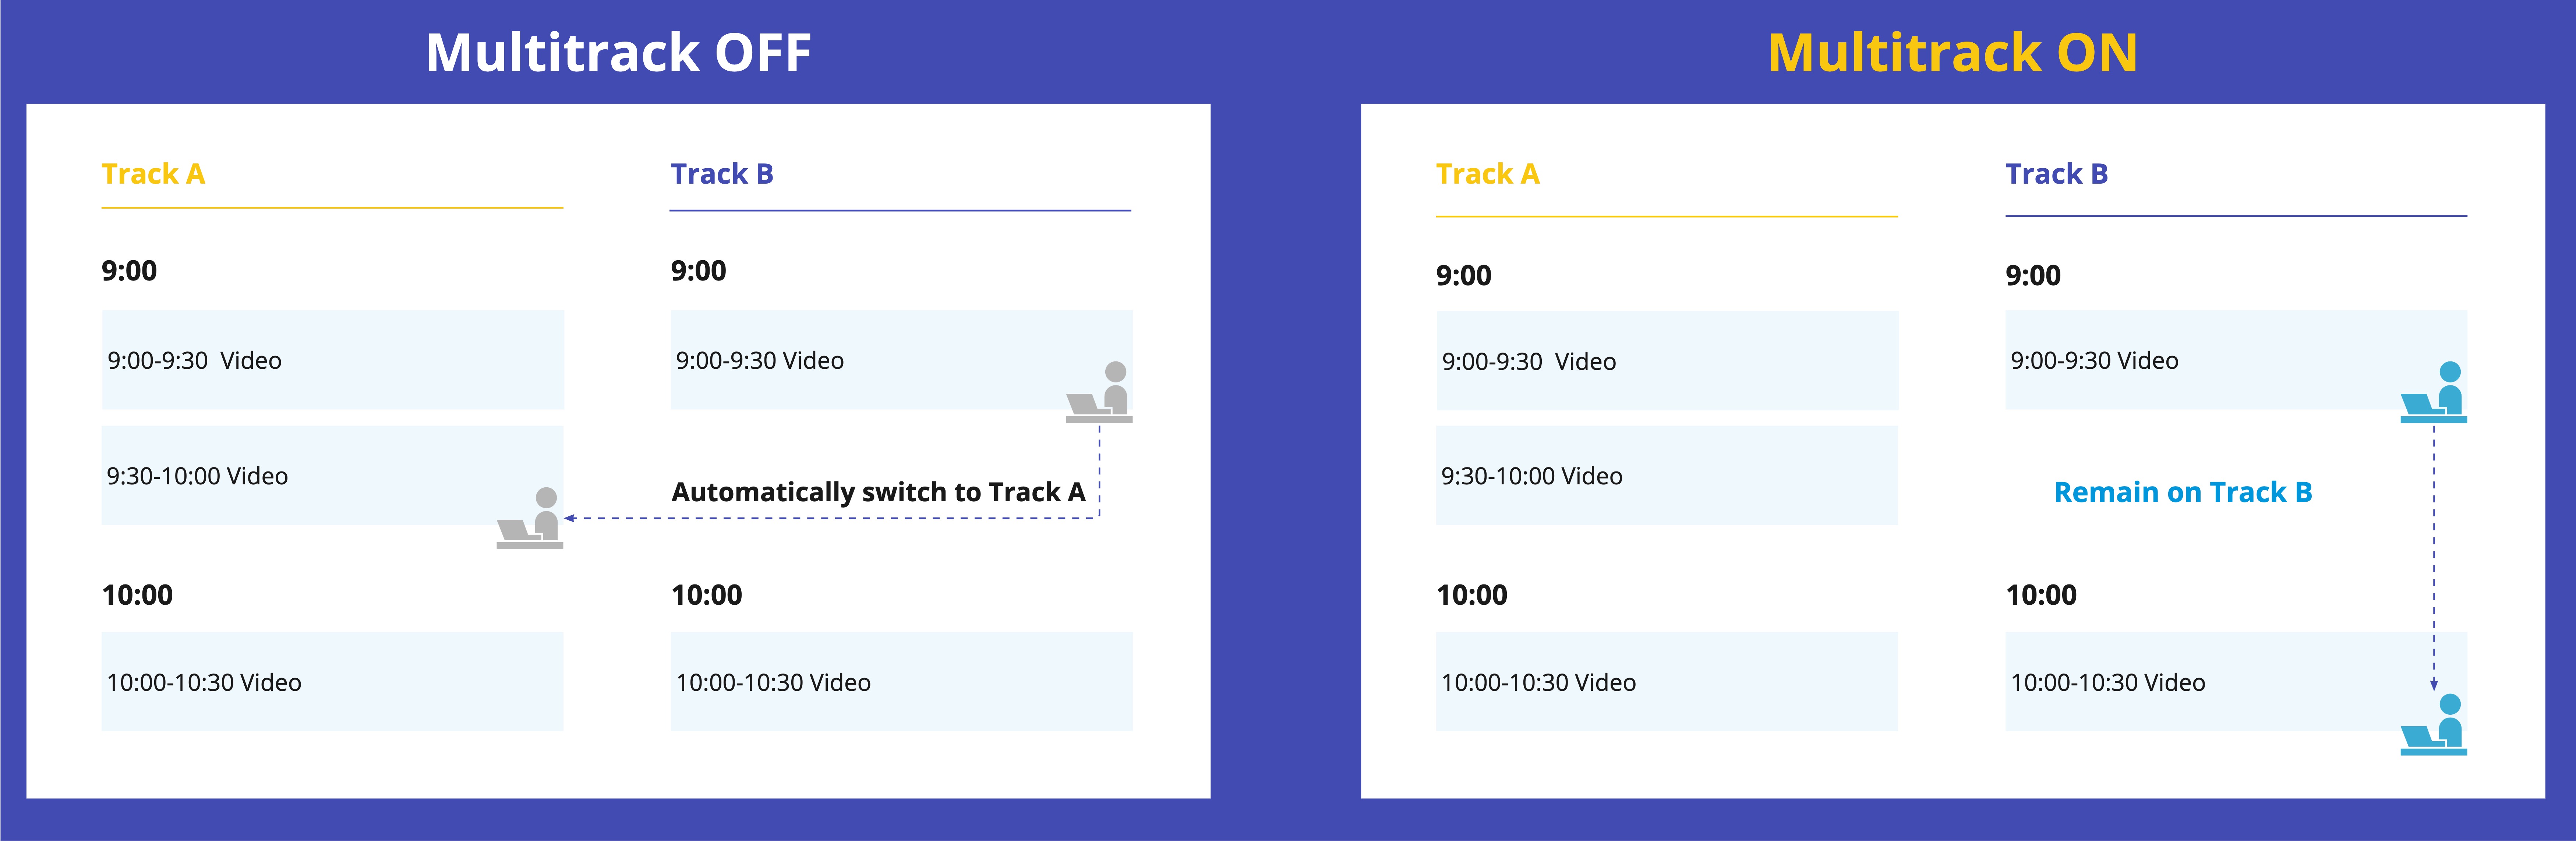Open Track A 10:00-10:30 Video in Multitrack ON
This screenshot has width=2576, height=841.
click(x=1667, y=682)
